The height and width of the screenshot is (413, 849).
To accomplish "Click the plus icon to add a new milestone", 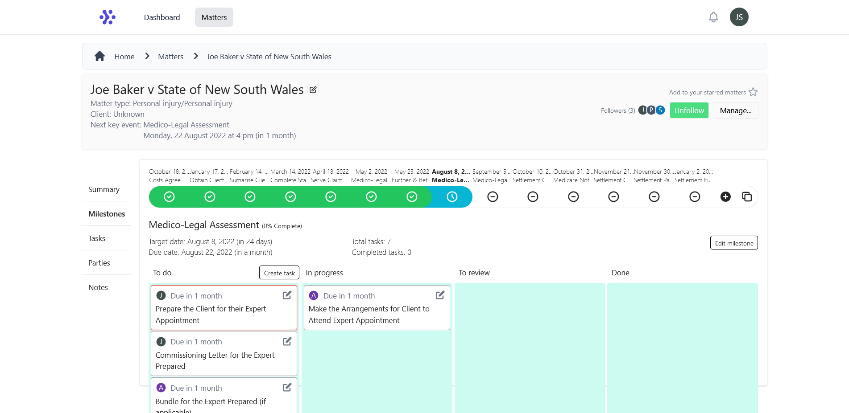I will tap(725, 196).
